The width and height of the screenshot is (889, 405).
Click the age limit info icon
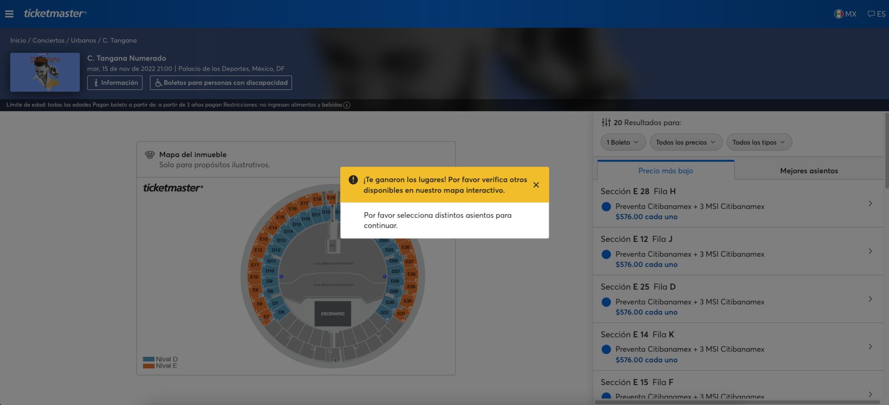pyautogui.click(x=347, y=105)
